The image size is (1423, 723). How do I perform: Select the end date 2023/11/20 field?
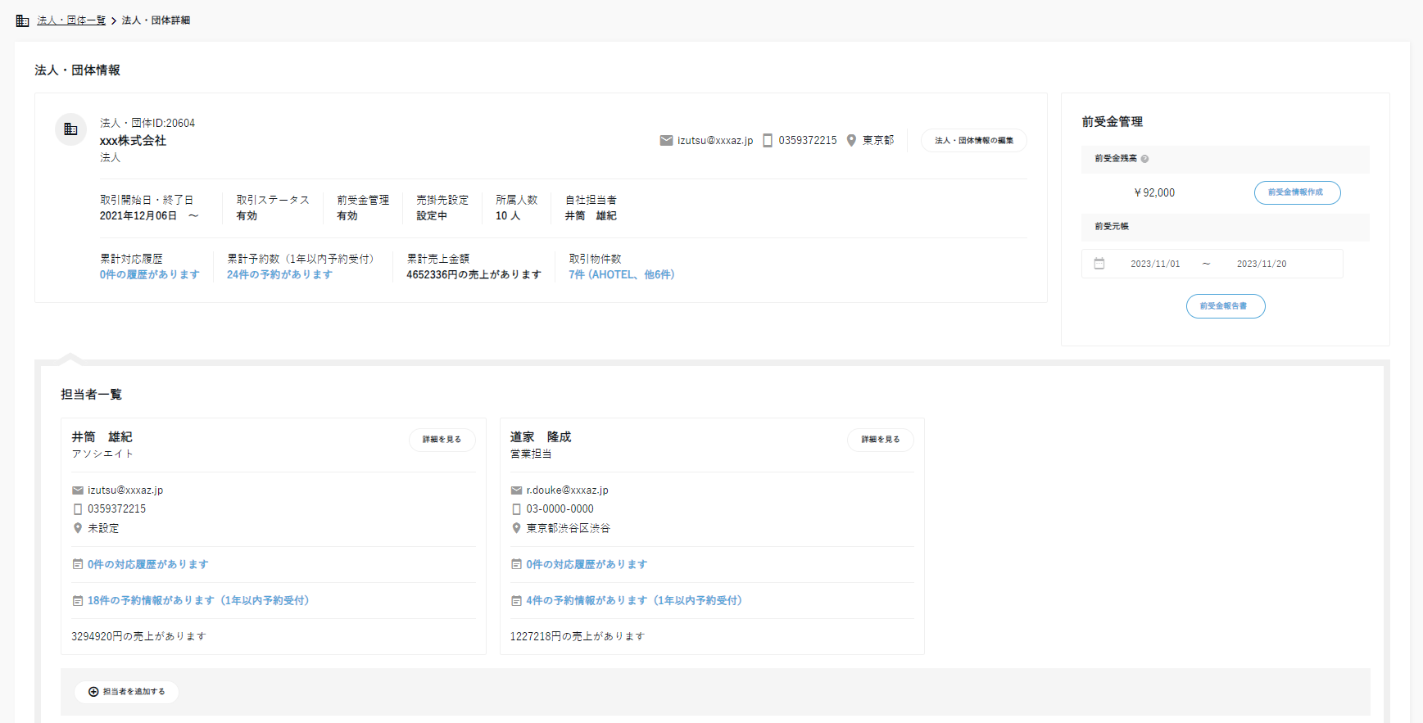[x=1261, y=264]
